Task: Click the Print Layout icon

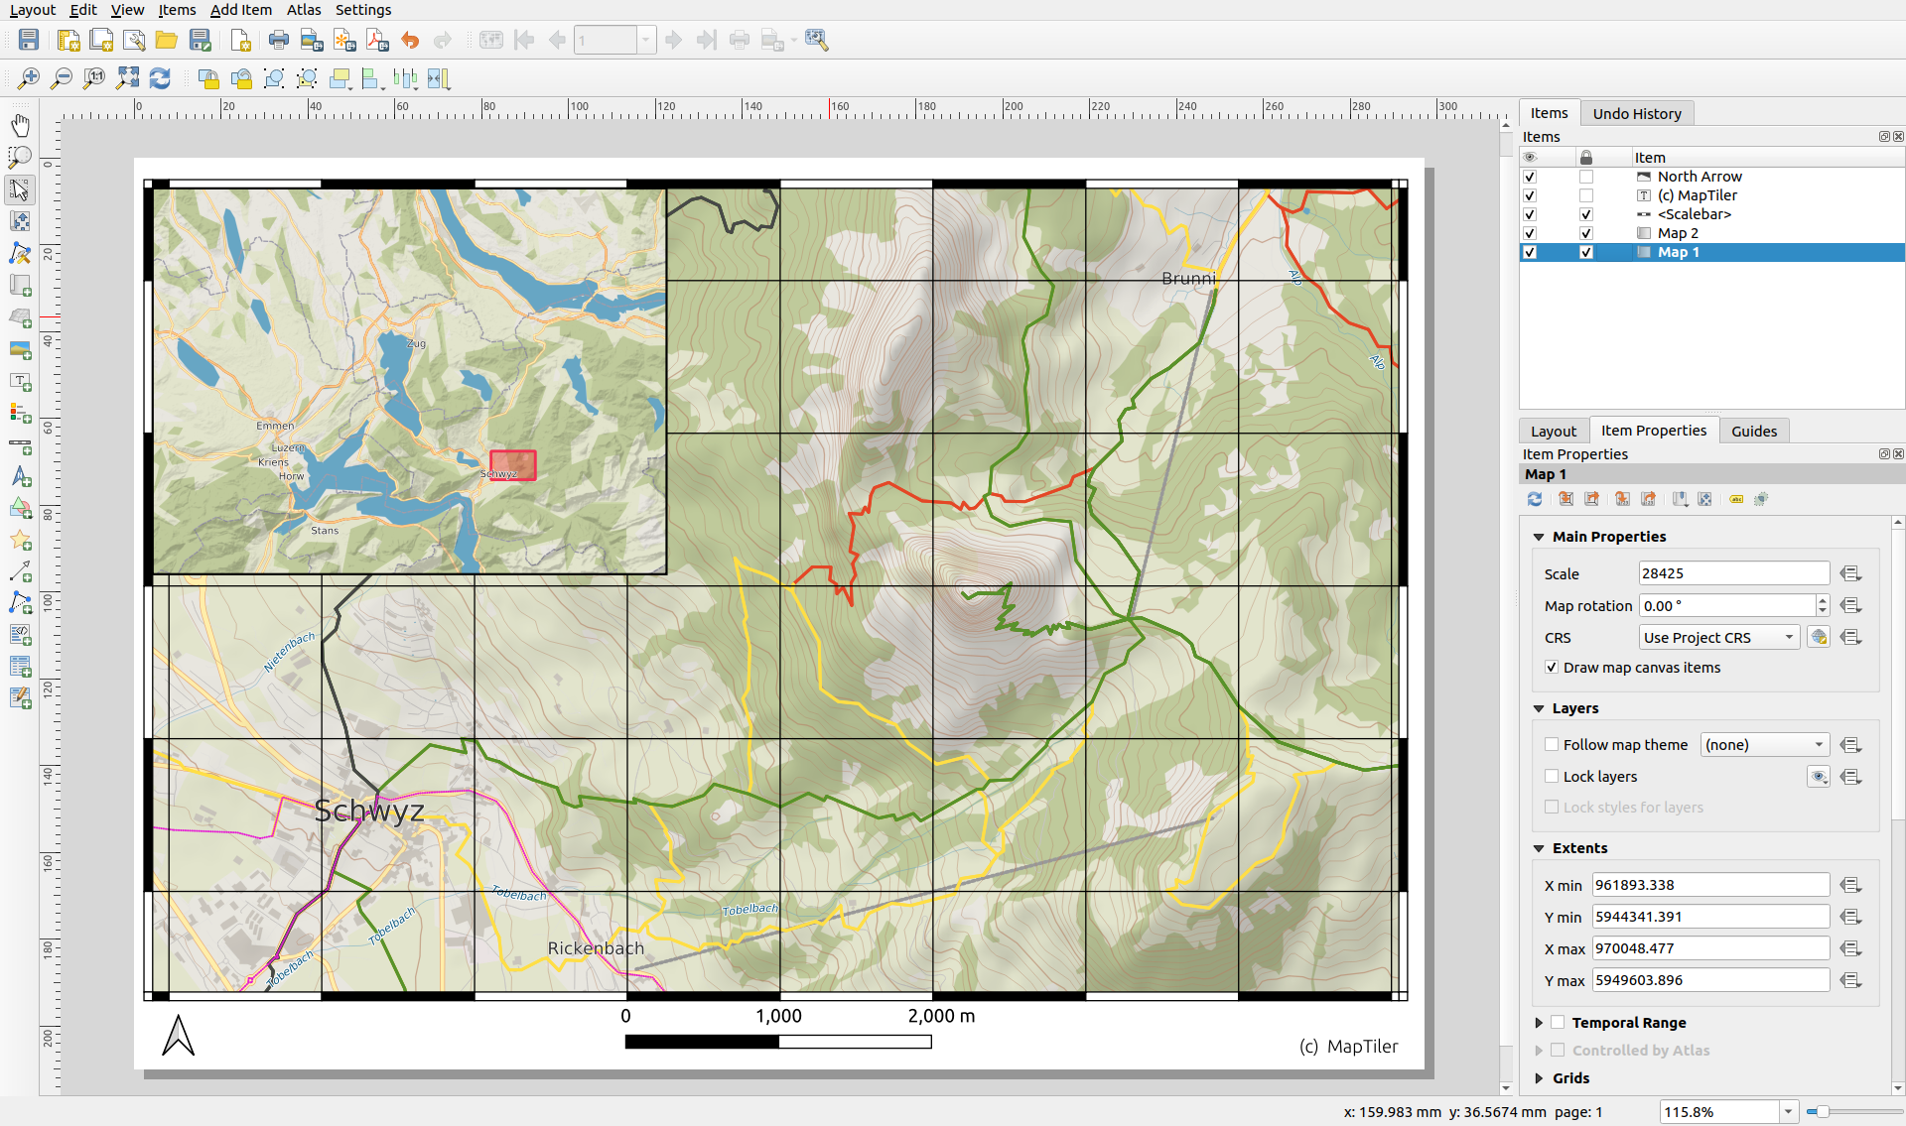Action: tap(279, 40)
